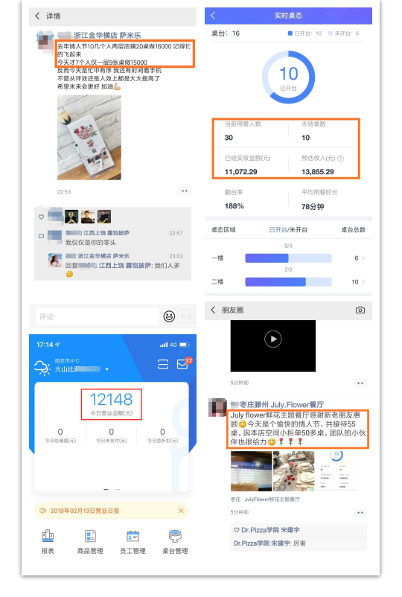402x597 pixels.
Task: Click into the 评论 comment input field
Action: tap(97, 316)
